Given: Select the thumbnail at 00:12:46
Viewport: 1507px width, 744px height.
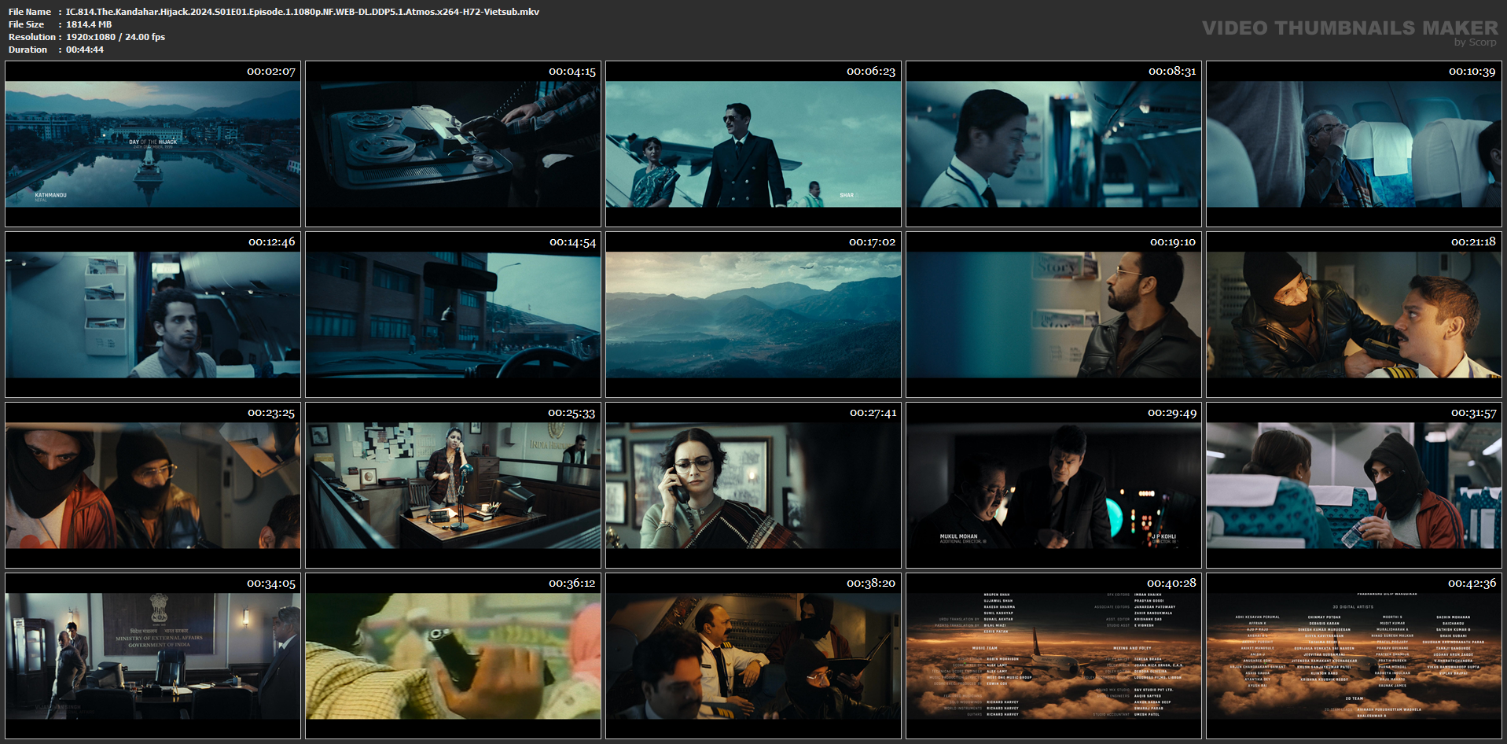Looking at the screenshot, I should tap(153, 315).
